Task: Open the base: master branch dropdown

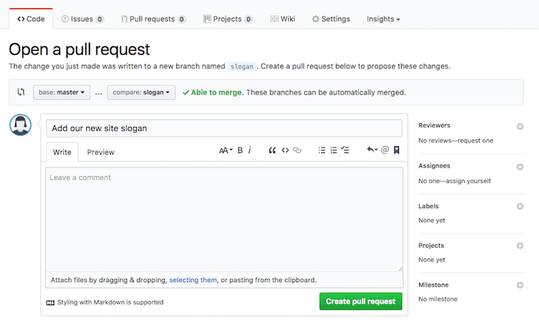Action: (x=62, y=92)
